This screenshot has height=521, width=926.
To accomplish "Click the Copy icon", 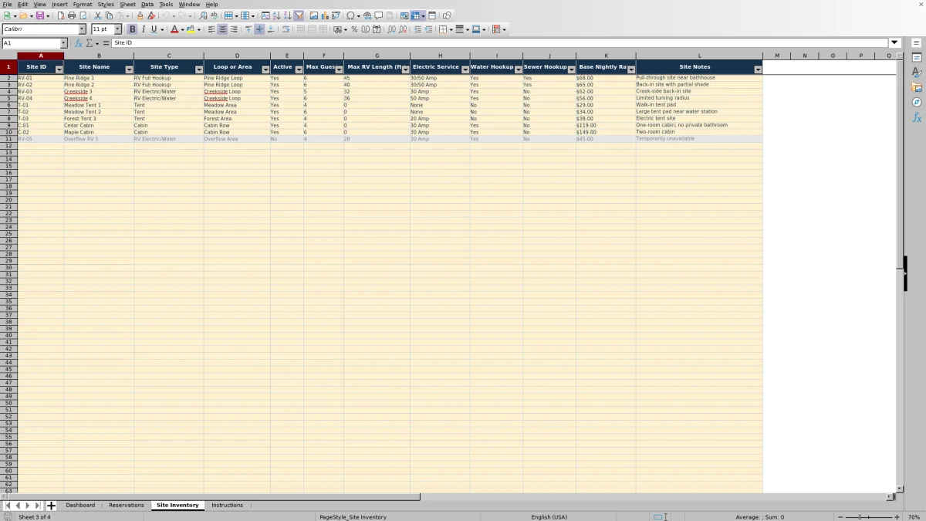I will click(x=109, y=15).
